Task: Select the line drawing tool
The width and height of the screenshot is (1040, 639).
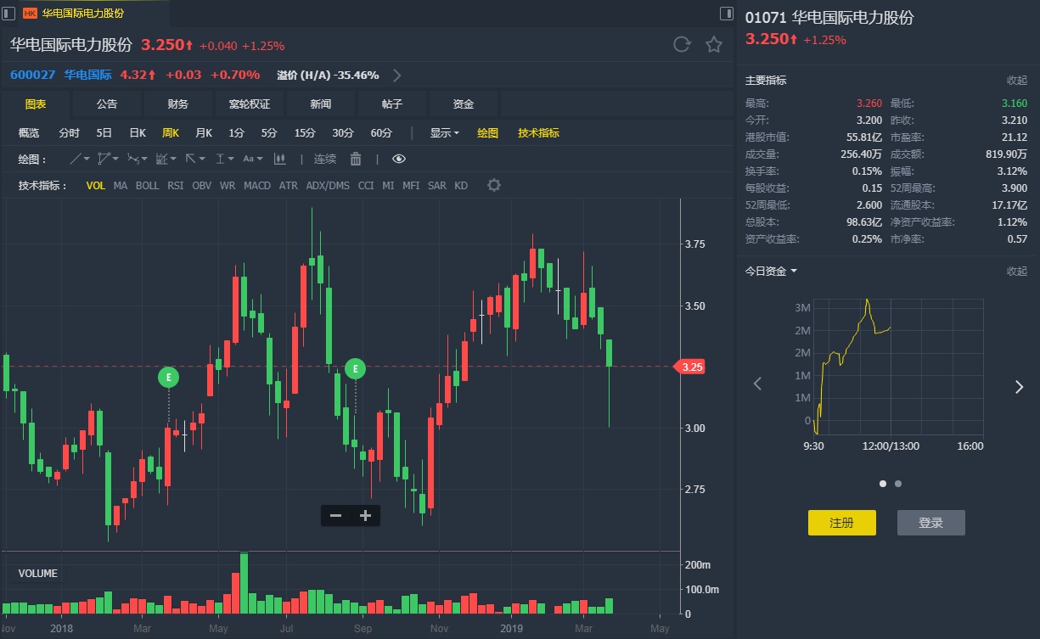Action: pos(79,159)
